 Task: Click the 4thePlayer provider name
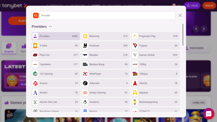coord(95,74)
